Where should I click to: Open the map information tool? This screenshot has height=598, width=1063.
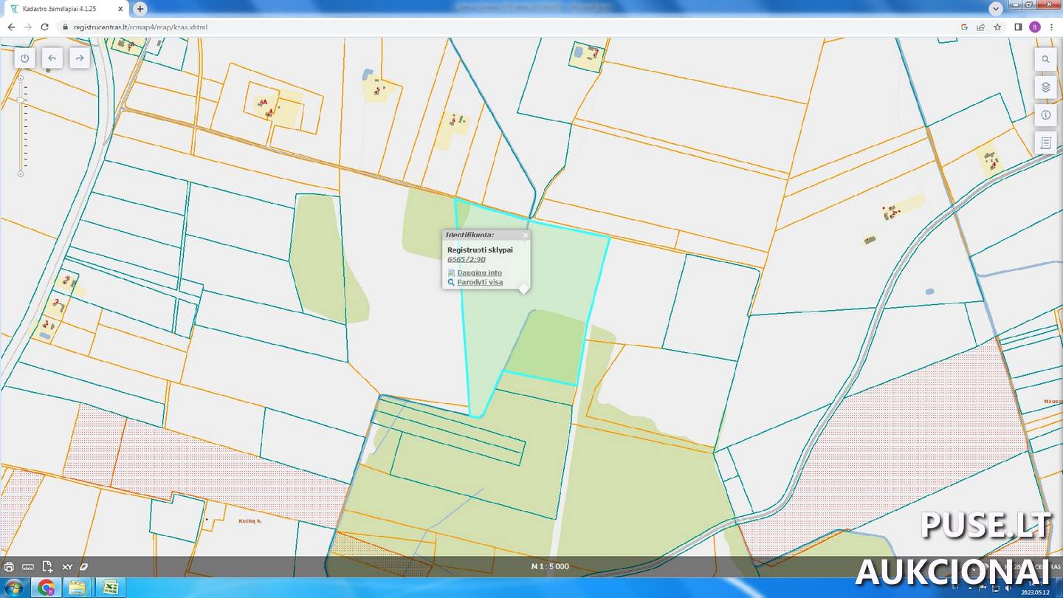tap(1045, 115)
